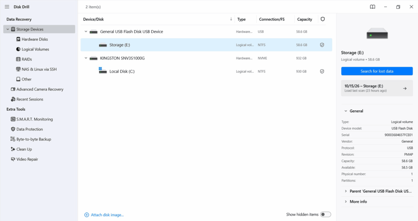Click the RAIDs icon
418x221 pixels.
click(x=18, y=59)
